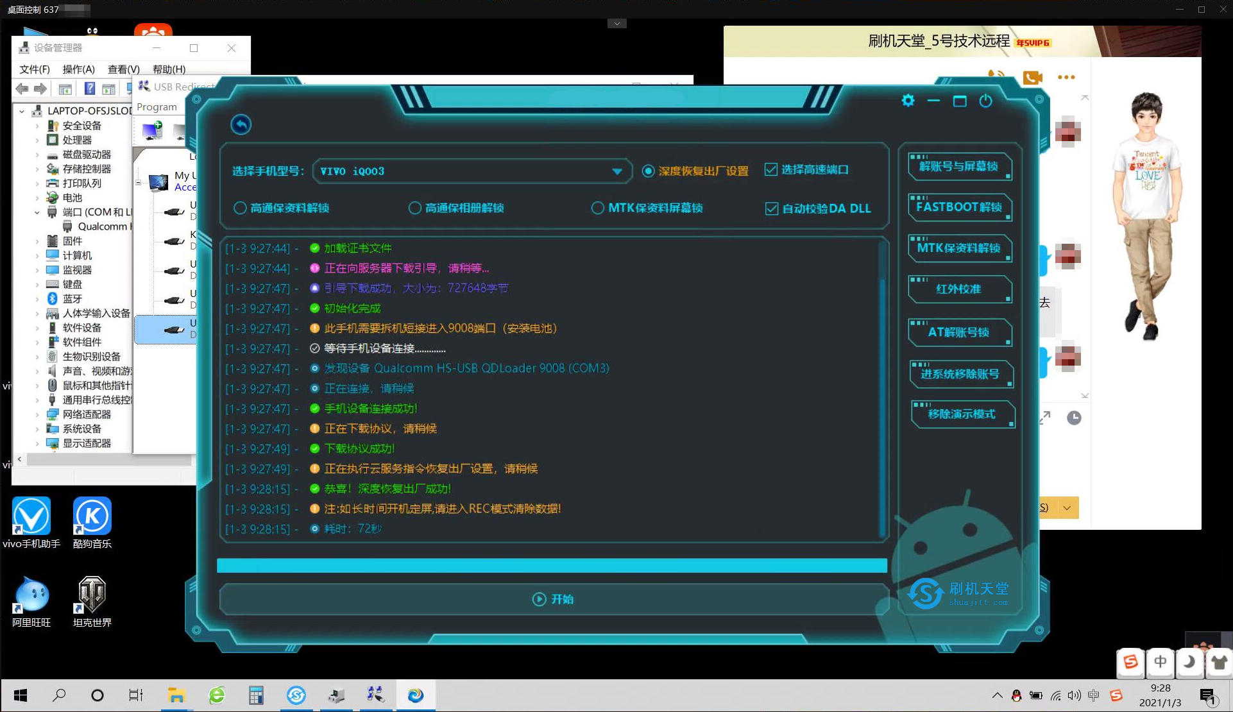1233x712 pixels.
Task: Open the three-dots more menu in chat window
Action: click(x=1066, y=78)
